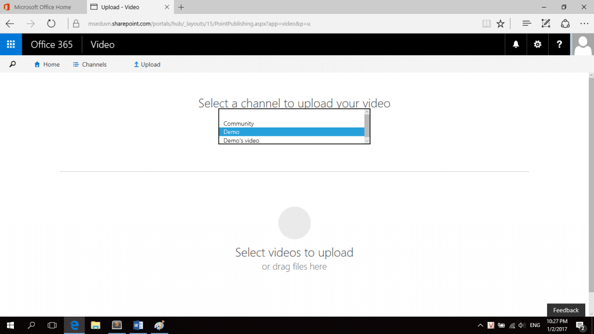Open the help question mark menu
The image size is (594, 334).
(x=559, y=44)
